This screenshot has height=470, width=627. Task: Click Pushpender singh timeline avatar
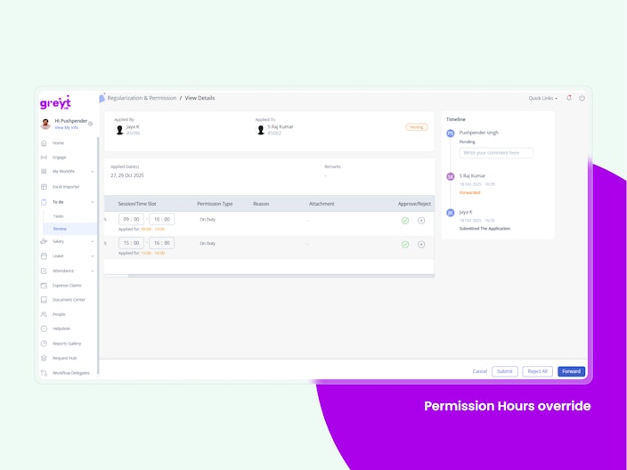click(451, 134)
